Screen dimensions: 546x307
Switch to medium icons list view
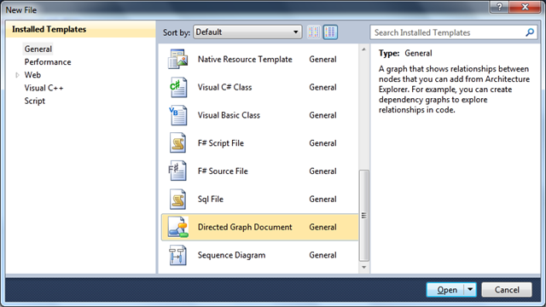coord(330,32)
